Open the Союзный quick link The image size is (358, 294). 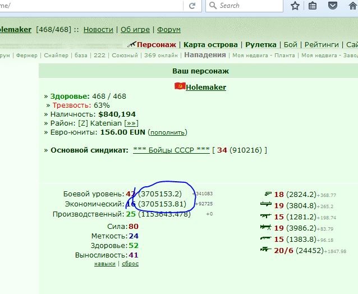[125, 56]
